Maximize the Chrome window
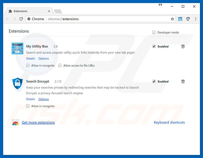The width and height of the screenshot is (203, 158). [x=183, y=6]
